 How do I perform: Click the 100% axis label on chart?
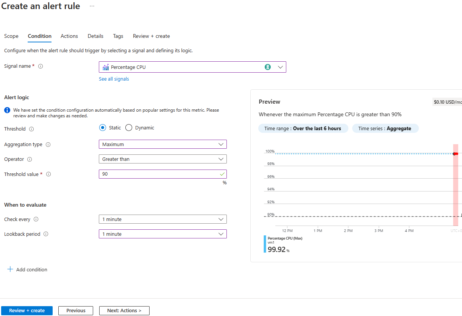(270, 151)
